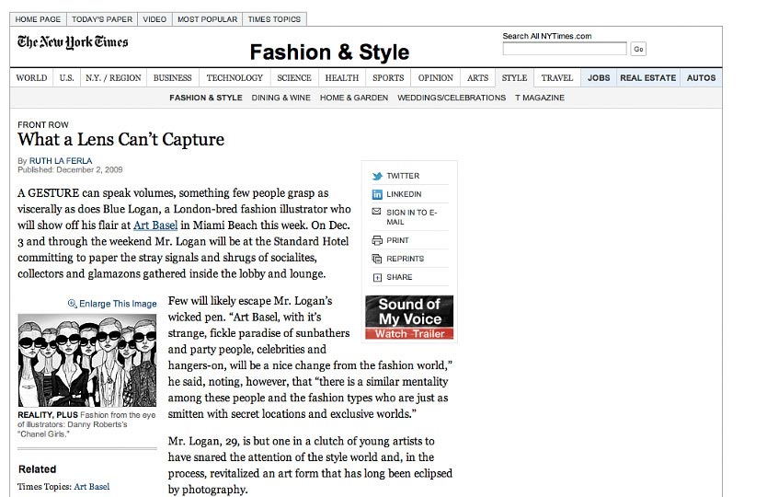This screenshot has width=767, height=497.
Task: Open the Today's Paper tab
Action: click(102, 19)
